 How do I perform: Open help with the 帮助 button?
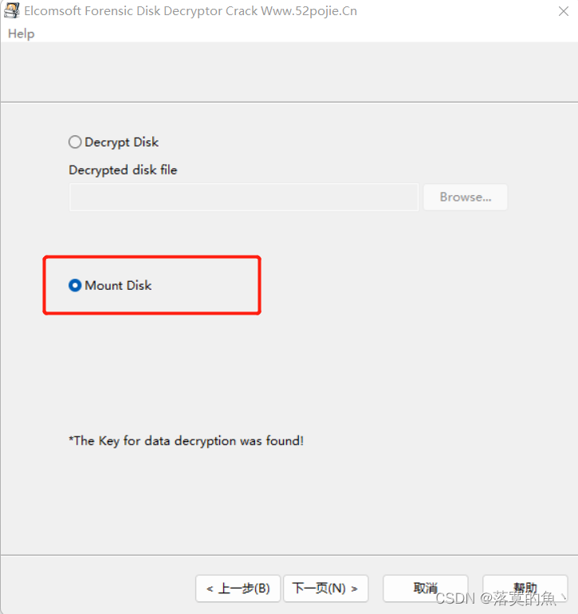[x=525, y=589]
